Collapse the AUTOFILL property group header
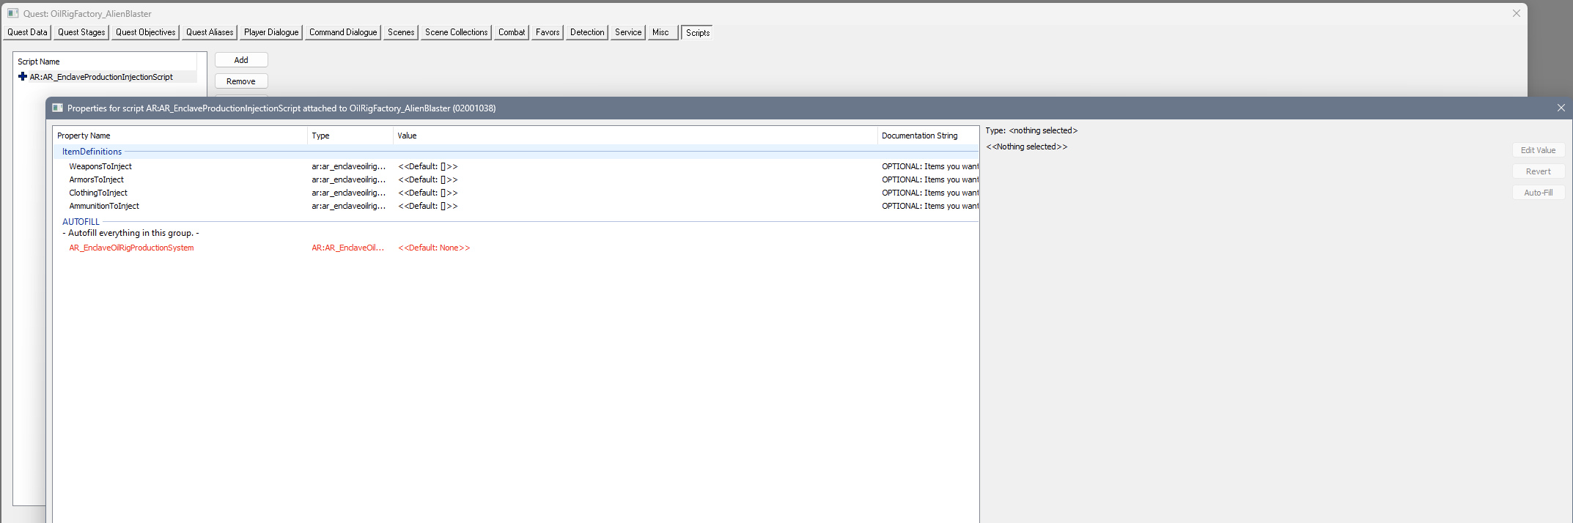 coord(81,222)
